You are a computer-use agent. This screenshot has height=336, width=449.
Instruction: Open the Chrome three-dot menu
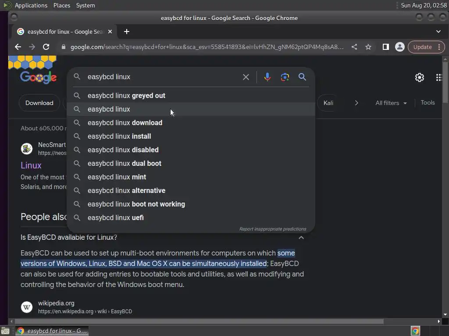pos(439,47)
